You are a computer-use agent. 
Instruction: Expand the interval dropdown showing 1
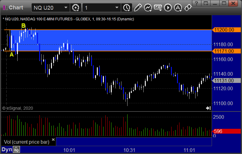(101, 8)
